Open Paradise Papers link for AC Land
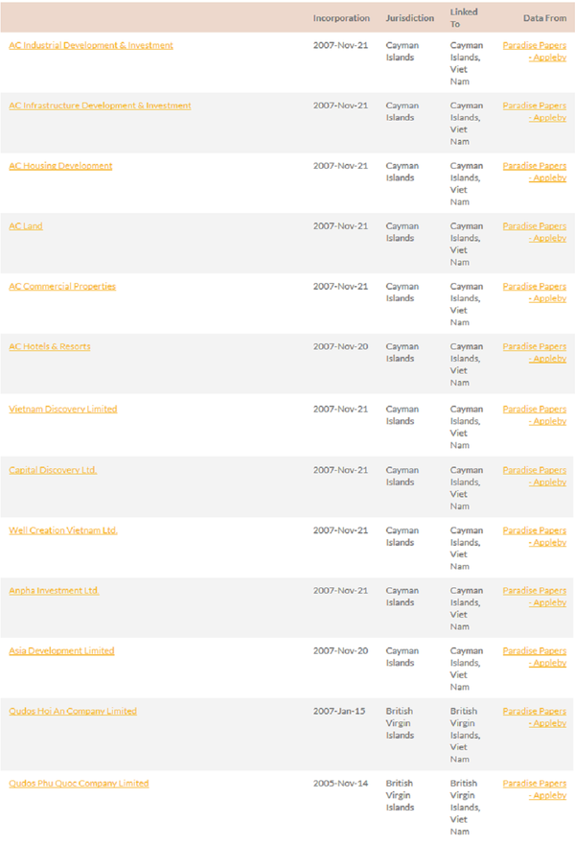This screenshot has height=846, width=575. coord(535,232)
